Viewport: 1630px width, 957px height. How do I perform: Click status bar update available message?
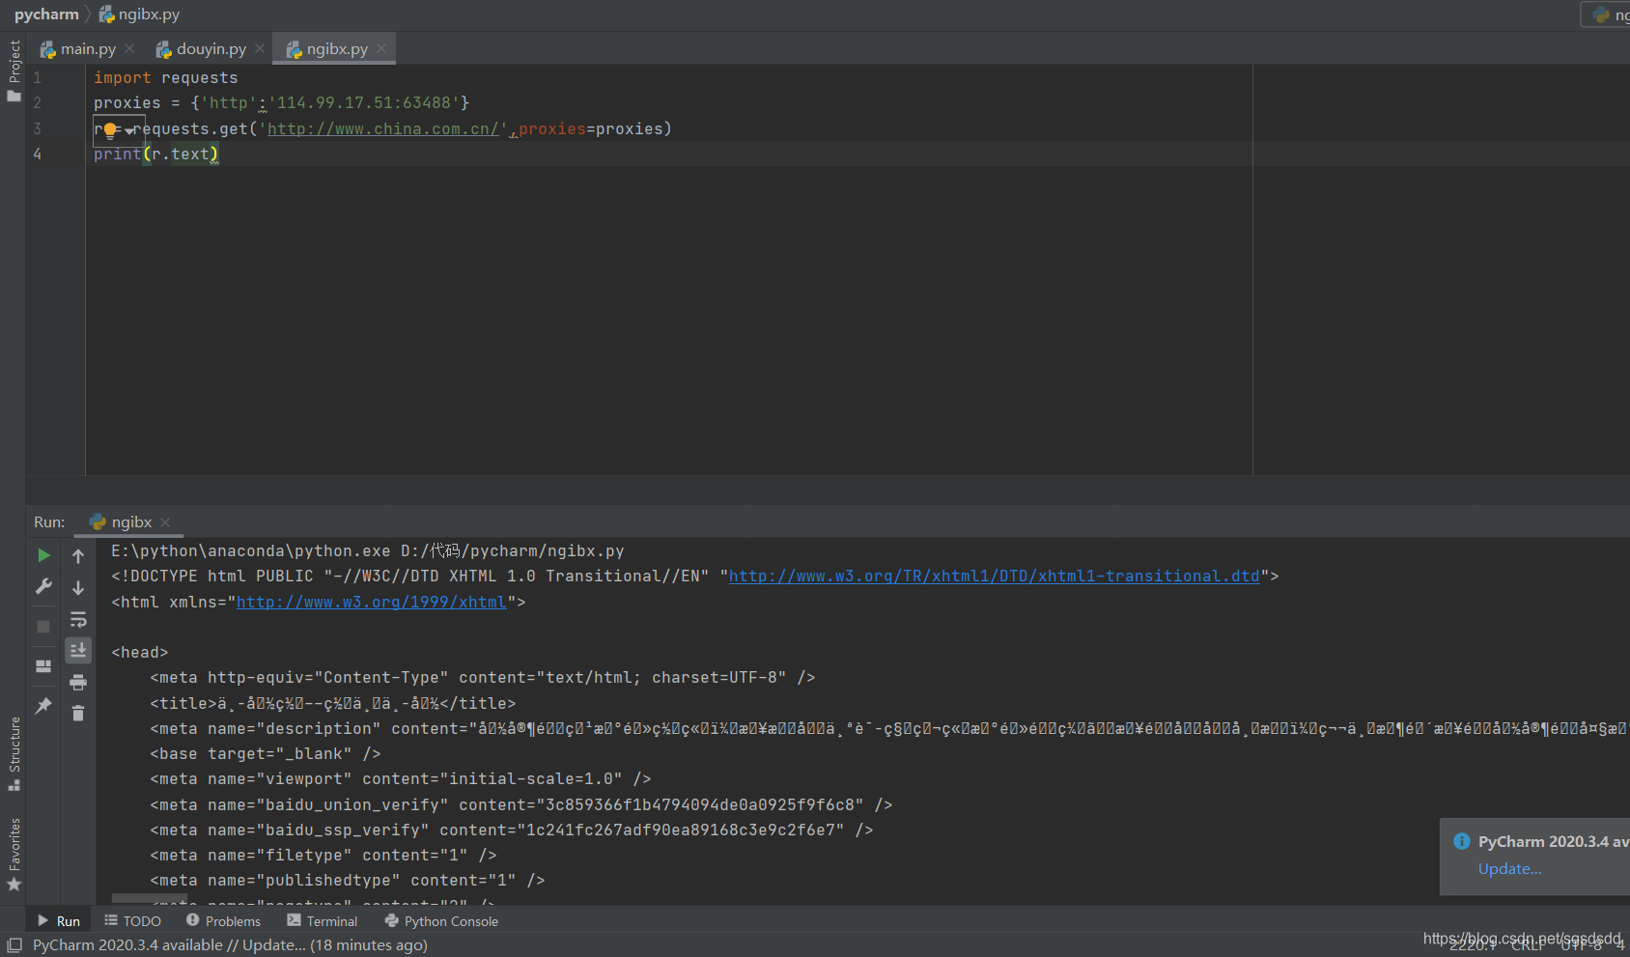(230, 945)
